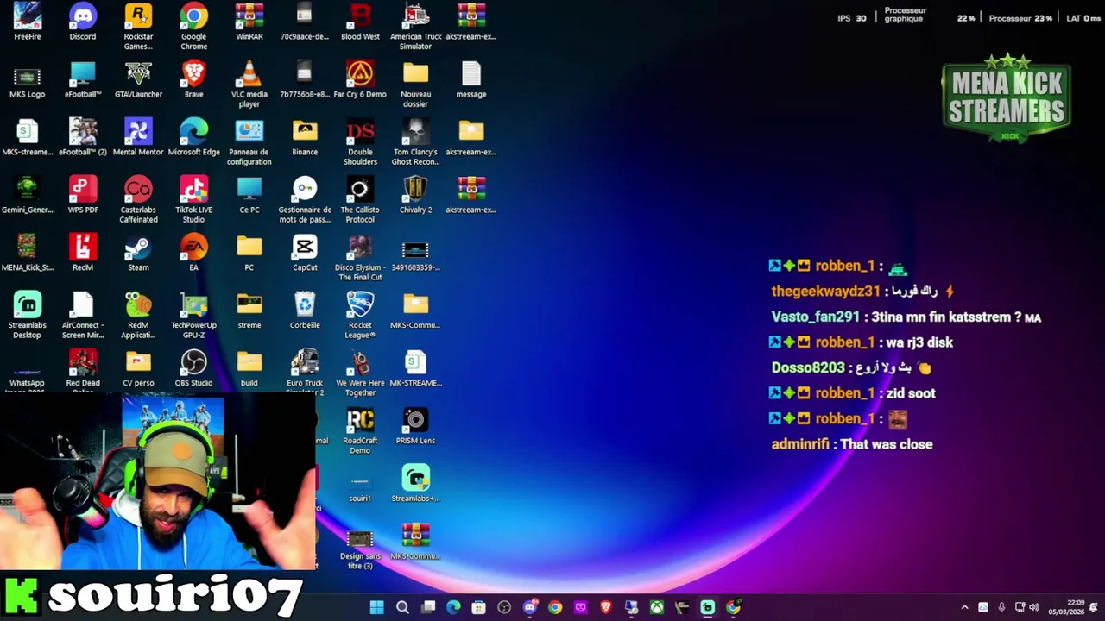
Task: Click chat message 'wa rj3 disk'
Action: [x=919, y=342]
